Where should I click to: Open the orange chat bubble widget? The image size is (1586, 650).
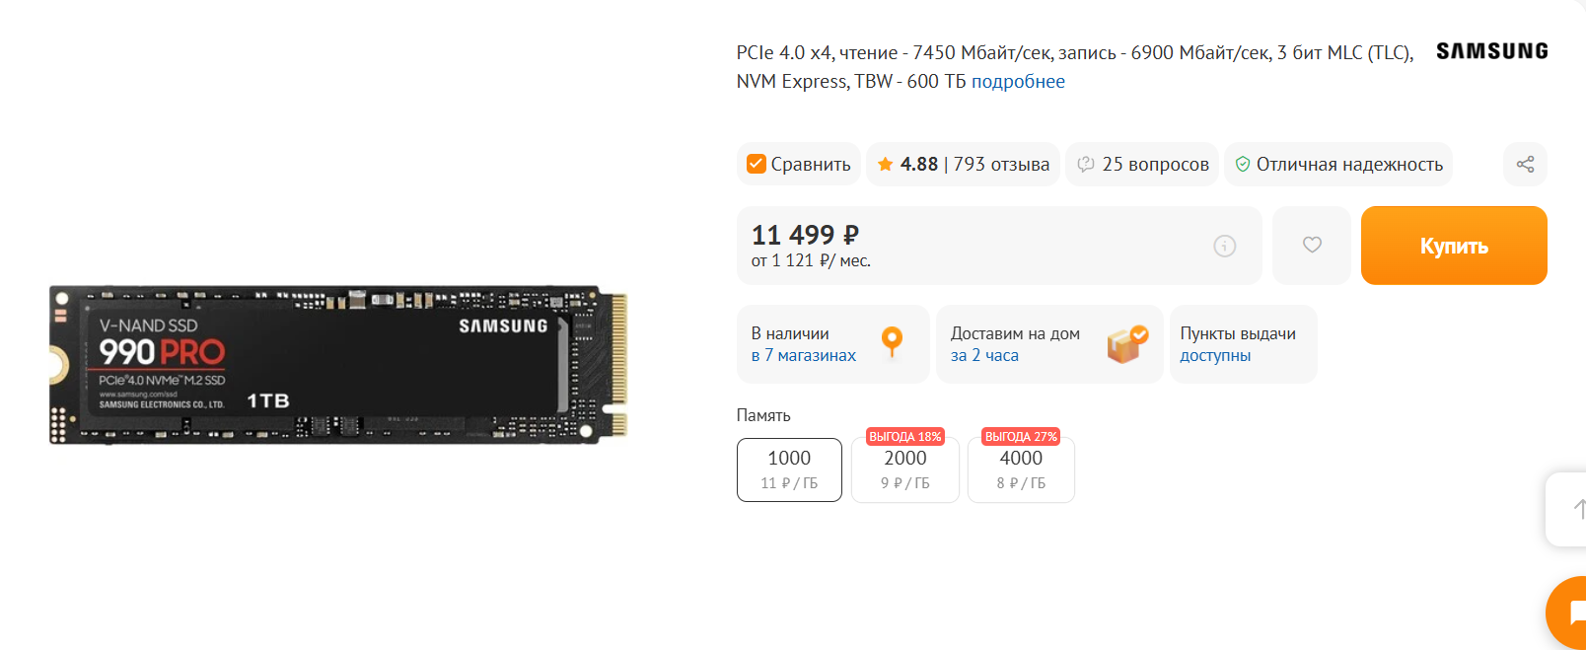(1568, 613)
